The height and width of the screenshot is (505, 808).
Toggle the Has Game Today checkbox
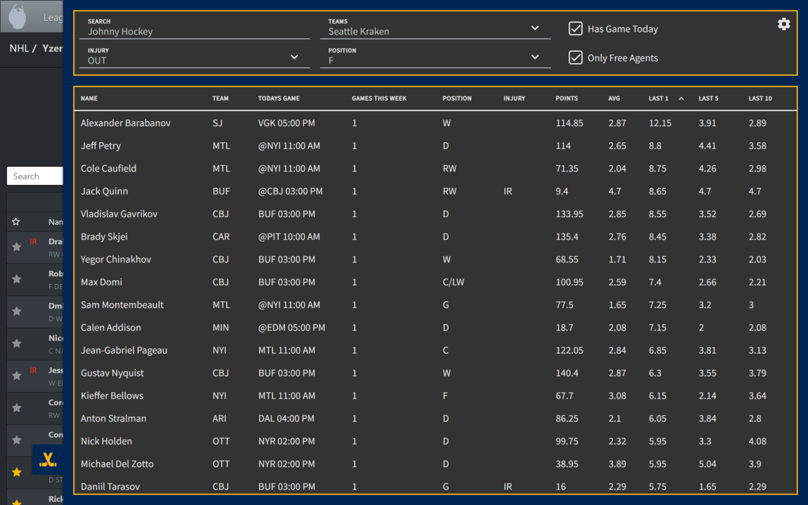pyautogui.click(x=575, y=28)
